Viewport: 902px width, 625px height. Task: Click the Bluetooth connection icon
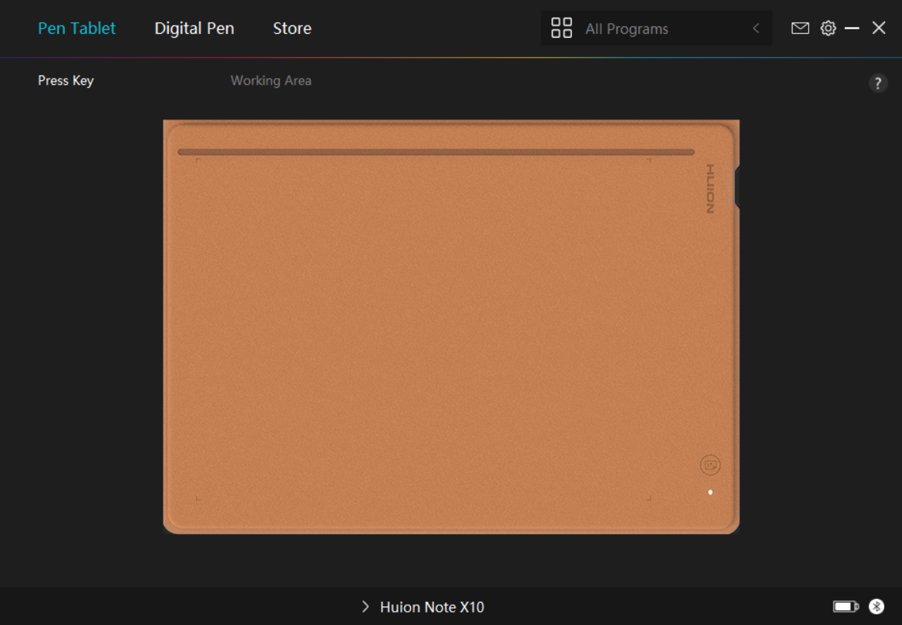[x=877, y=607]
